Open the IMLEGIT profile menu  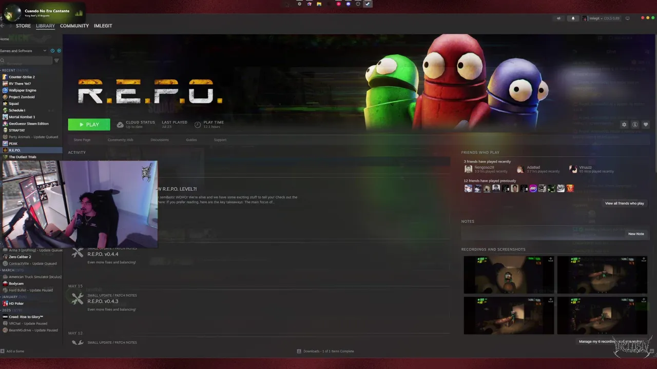pyautogui.click(x=103, y=26)
